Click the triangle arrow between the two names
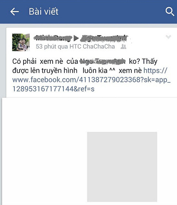Viewport: 177px width, 205px height. coord(76,38)
